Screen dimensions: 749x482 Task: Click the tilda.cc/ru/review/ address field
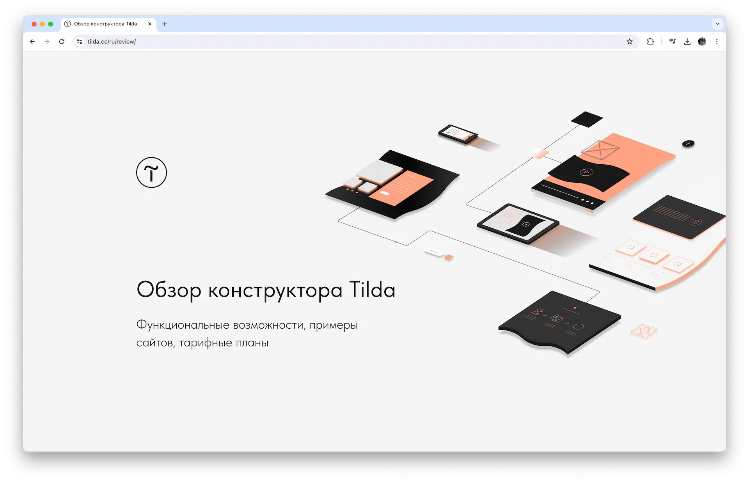coord(355,41)
